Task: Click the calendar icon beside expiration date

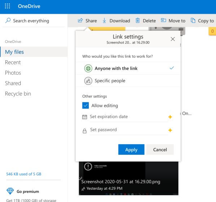Action: coord(85,117)
